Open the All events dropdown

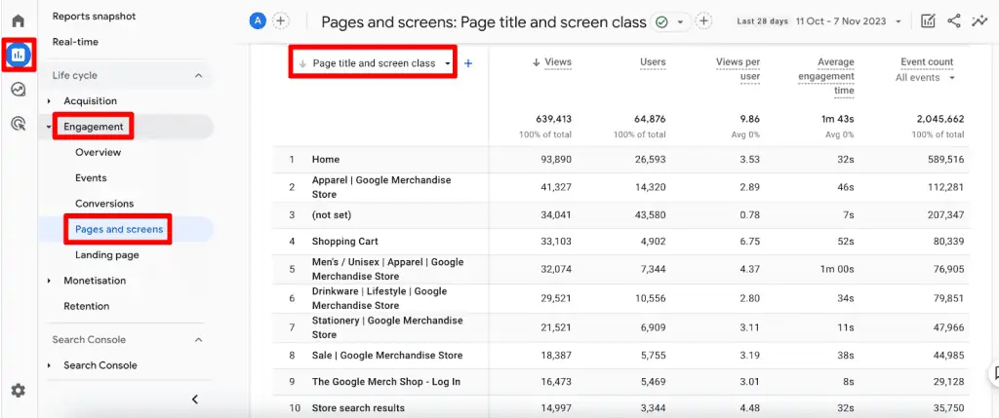tap(925, 78)
